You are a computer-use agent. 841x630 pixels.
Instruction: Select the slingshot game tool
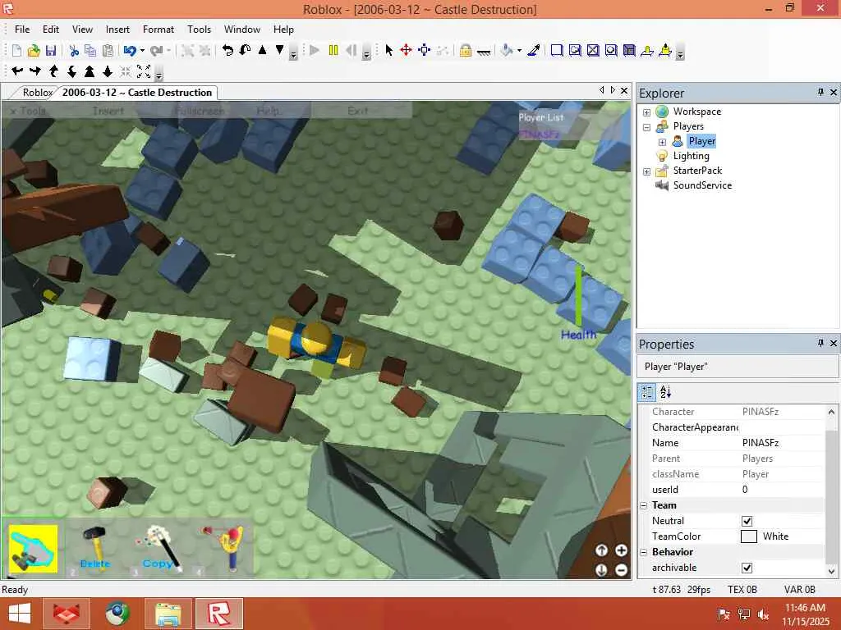click(223, 549)
